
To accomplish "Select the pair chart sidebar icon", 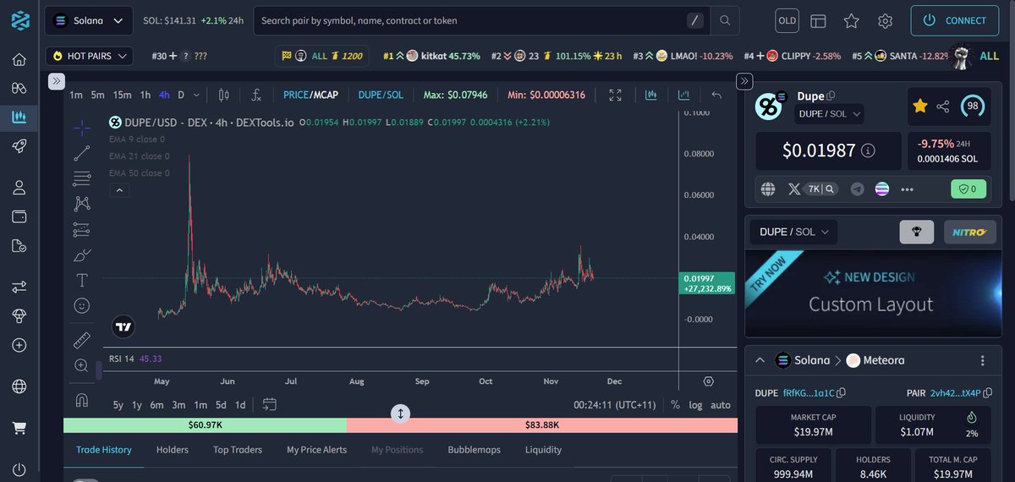I will (x=19, y=117).
